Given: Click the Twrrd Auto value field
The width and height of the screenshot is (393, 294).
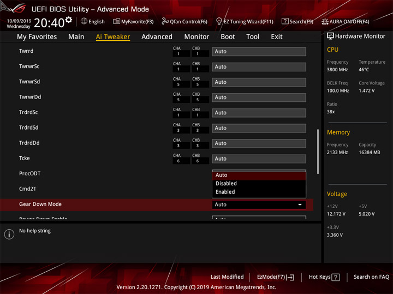Looking at the screenshot, I should [x=259, y=52].
